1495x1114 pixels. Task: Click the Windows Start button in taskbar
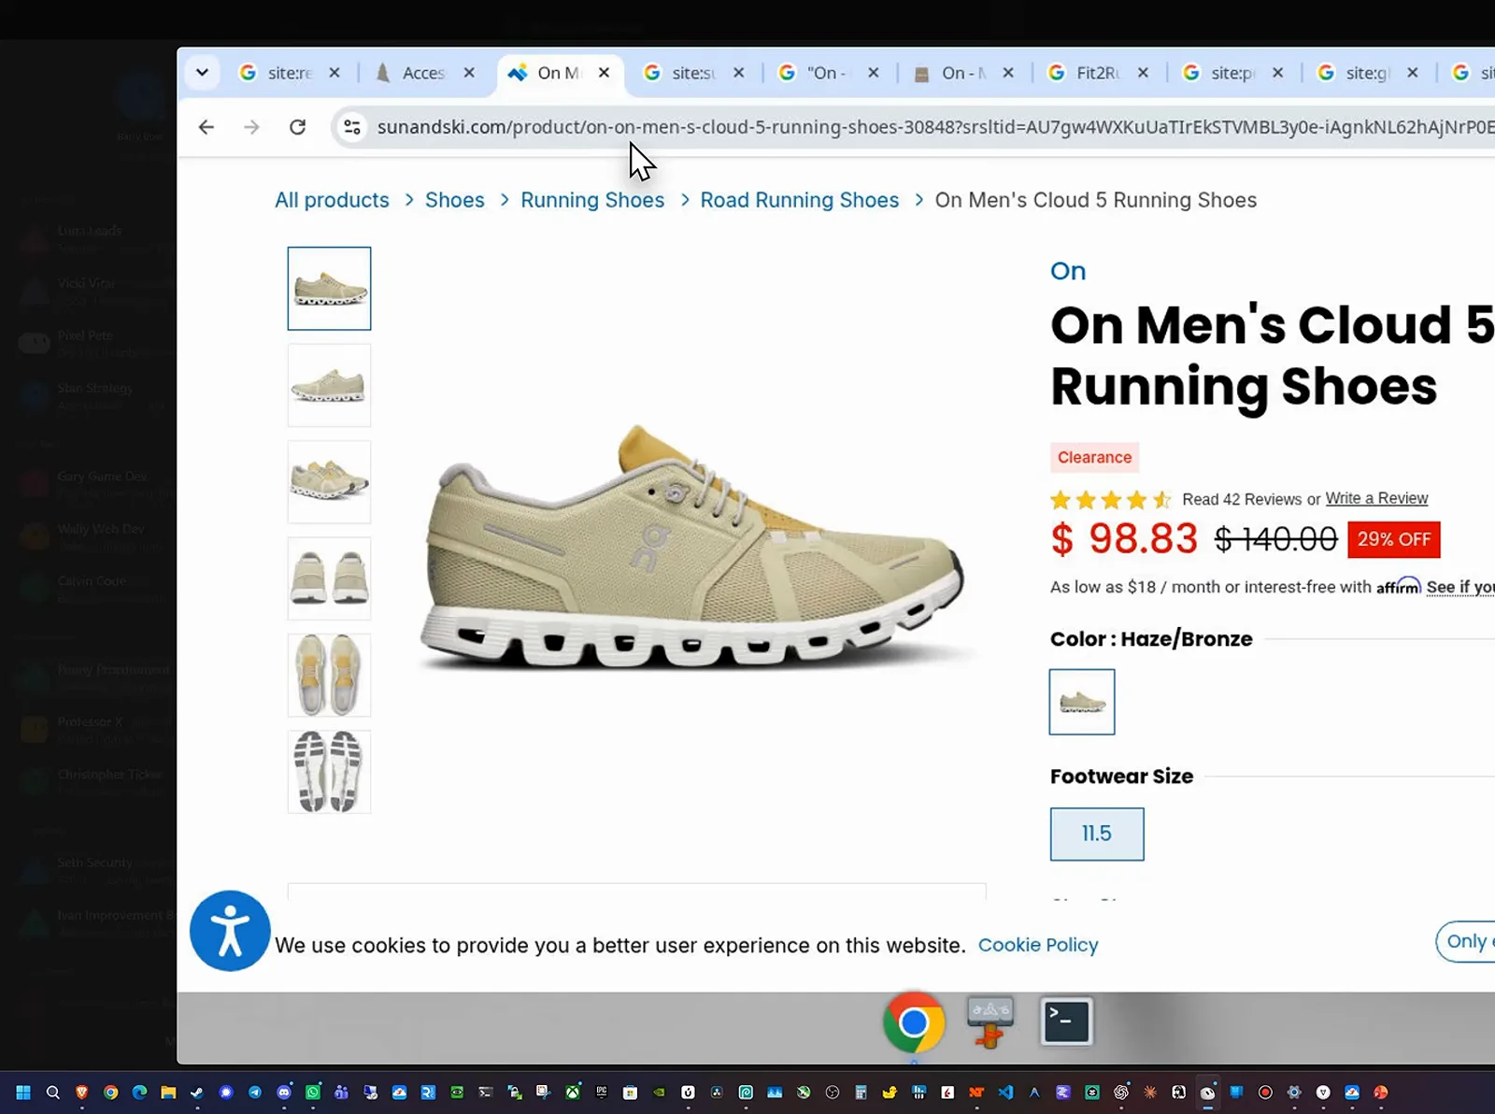pyautogui.click(x=23, y=1092)
